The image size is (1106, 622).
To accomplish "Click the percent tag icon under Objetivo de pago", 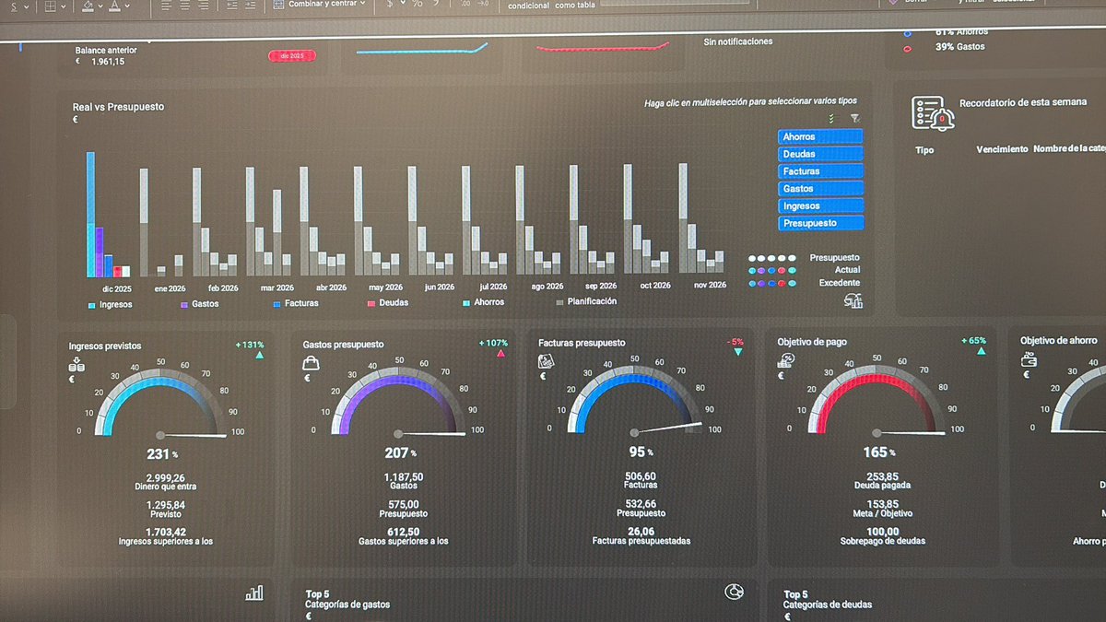I will (x=788, y=360).
